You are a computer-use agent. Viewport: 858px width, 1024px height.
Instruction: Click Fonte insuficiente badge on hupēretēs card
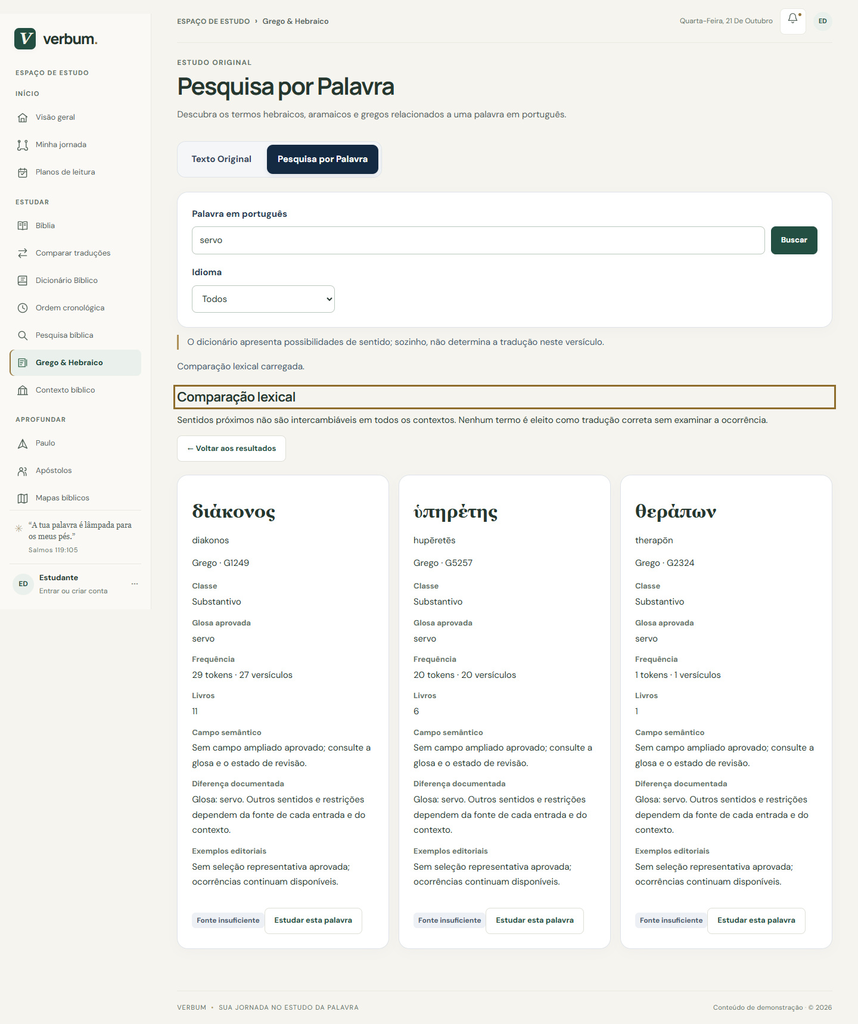click(x=450, y=920)
